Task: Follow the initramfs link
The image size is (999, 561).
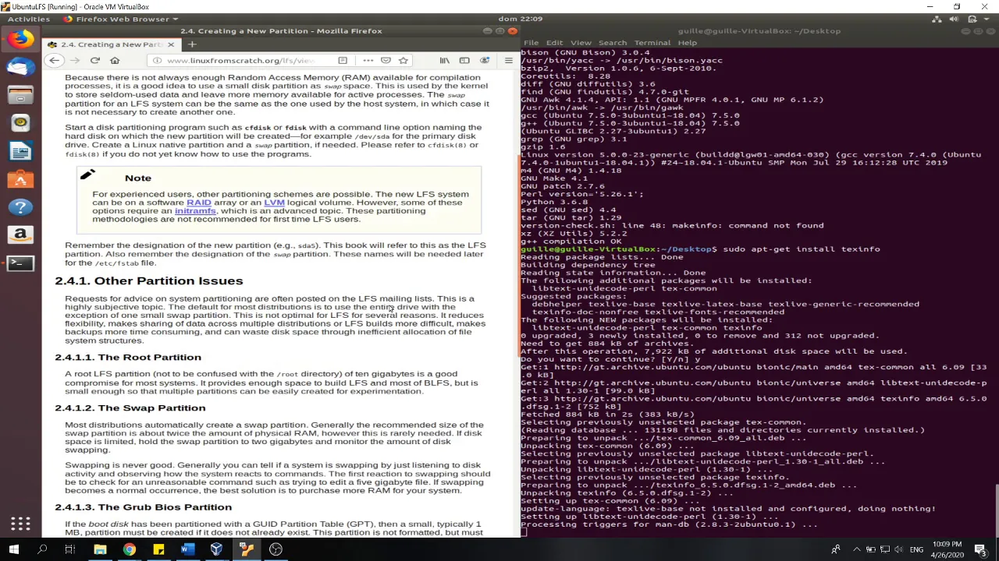Action: pos(195,211)
